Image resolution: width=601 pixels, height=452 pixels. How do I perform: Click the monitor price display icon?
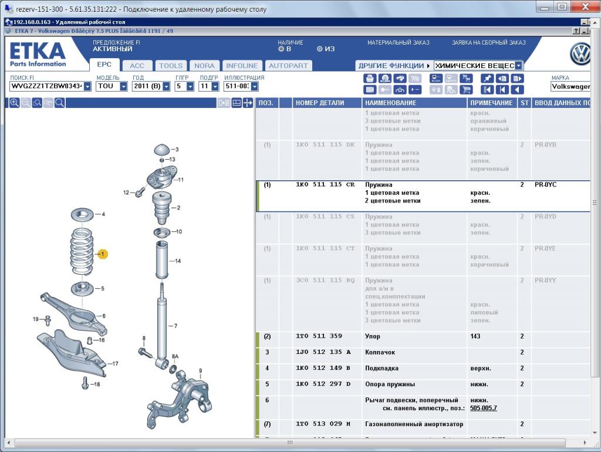(436, 79)
